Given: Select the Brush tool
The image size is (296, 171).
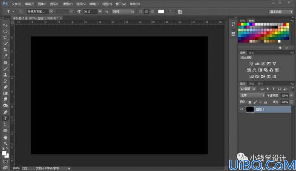Looking at the screenshot, I should coord(5,69).
